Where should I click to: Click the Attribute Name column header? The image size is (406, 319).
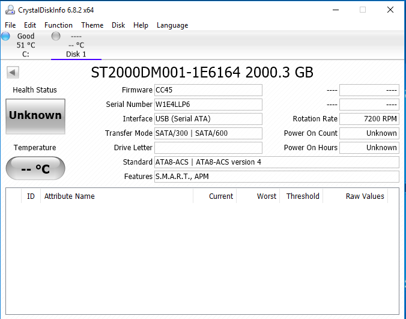tap(117, 196)
